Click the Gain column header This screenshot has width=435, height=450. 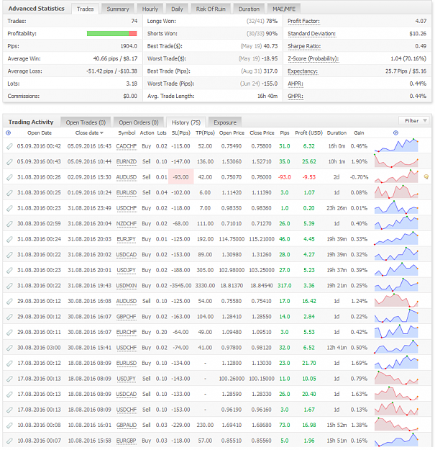coord(359,133)
